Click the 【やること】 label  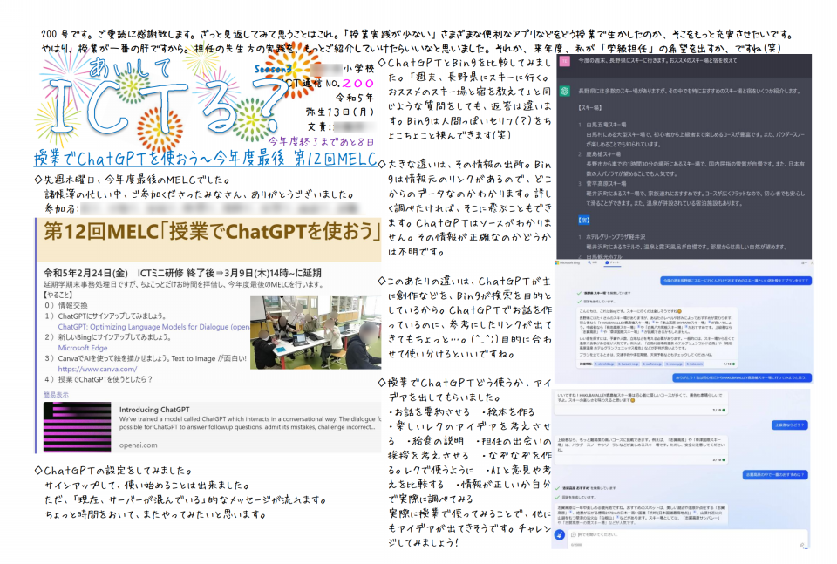click(58, 295)
